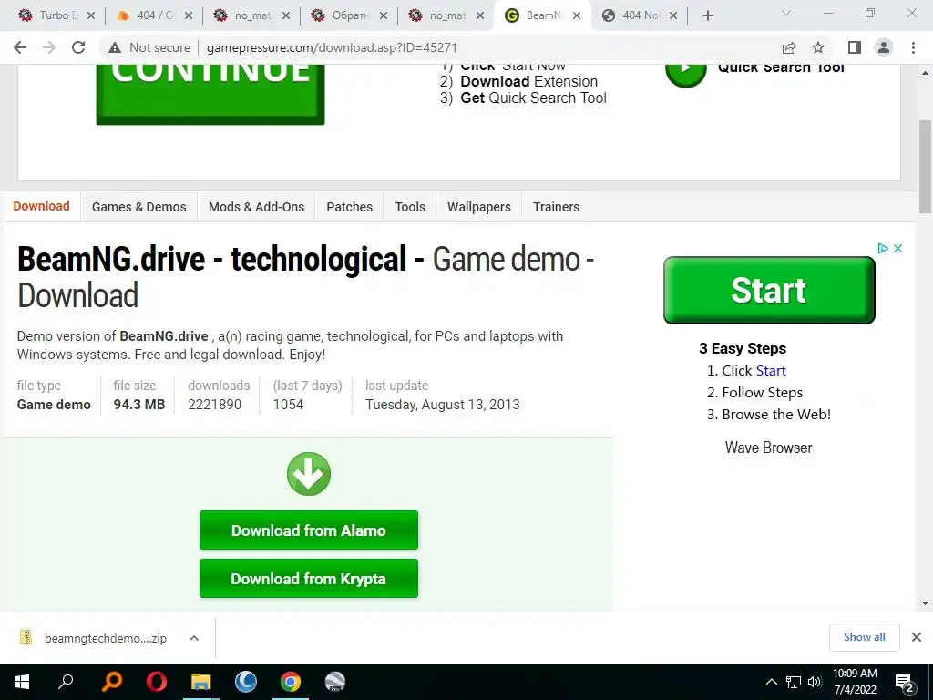Image resolution: width=933 pixels, height=700 pixels.
Task: Click the AdChoices triangle icon
Action: [x=883, y=248]
